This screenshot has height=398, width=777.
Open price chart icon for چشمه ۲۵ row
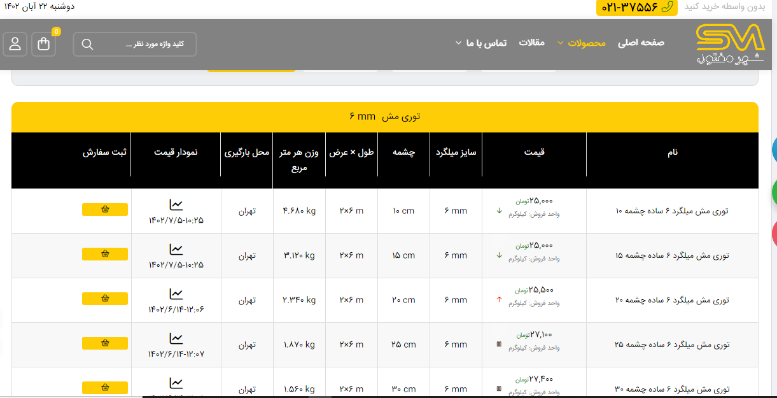(176, 339)
